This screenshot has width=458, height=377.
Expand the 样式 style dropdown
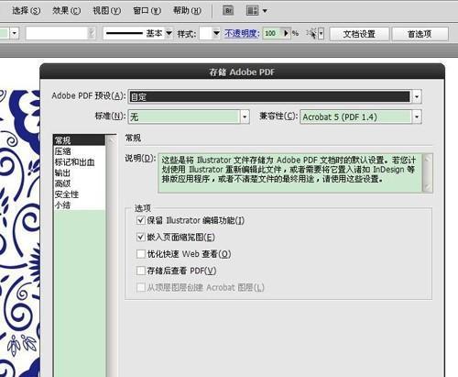click(x=216, y=33)
